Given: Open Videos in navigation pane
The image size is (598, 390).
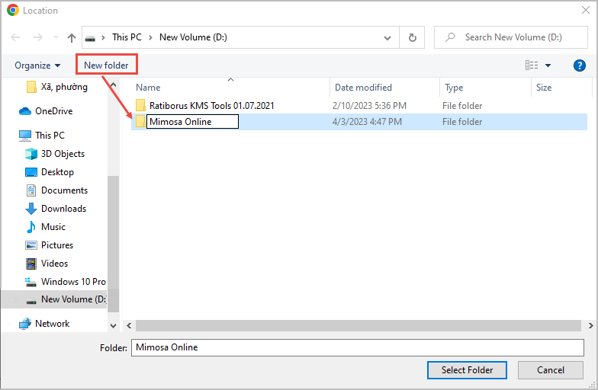Looking at the screenshot, I should [47, 264].
